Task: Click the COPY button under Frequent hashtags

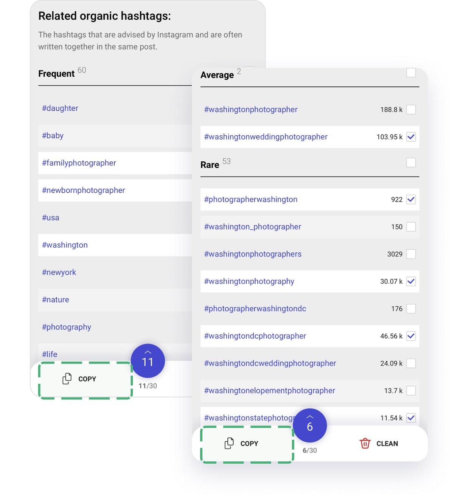Action: (86, 380)
